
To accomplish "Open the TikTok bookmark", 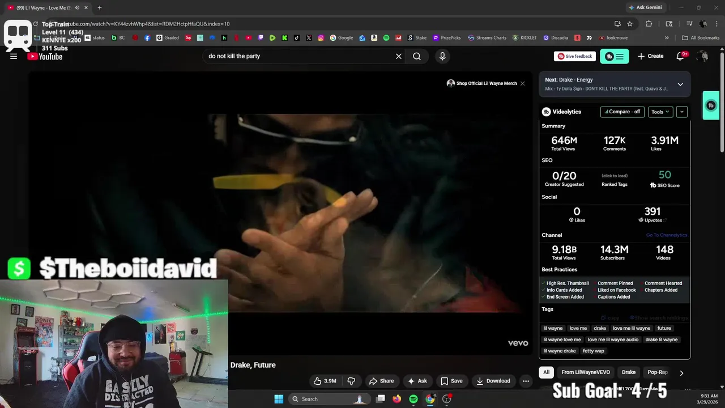I will click(297, 38).
